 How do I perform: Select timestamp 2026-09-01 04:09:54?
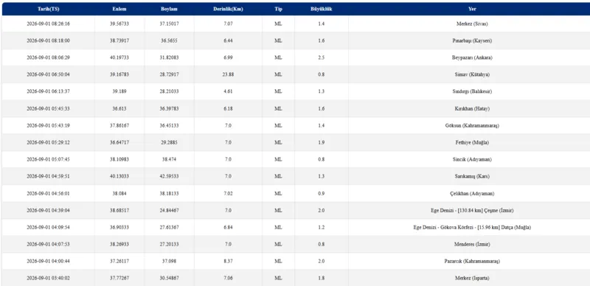[x=48, y=227]
